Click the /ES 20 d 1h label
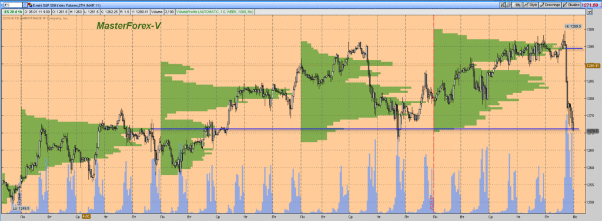 [x=13, y=12]
